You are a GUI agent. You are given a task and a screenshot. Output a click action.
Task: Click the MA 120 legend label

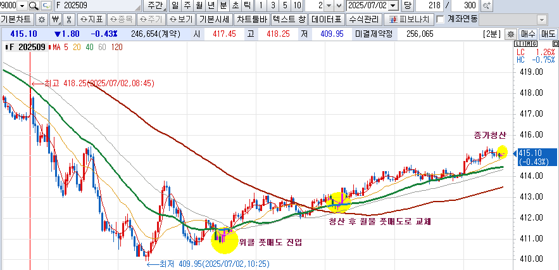(116, 47)
